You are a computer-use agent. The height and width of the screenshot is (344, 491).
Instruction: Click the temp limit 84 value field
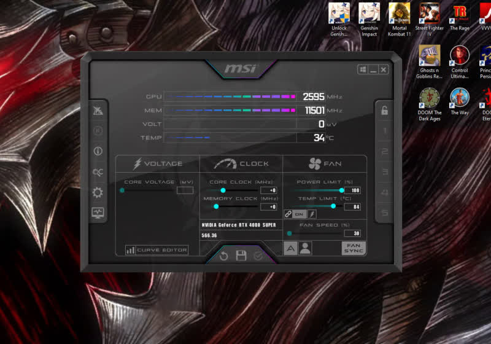coord(352,207)
